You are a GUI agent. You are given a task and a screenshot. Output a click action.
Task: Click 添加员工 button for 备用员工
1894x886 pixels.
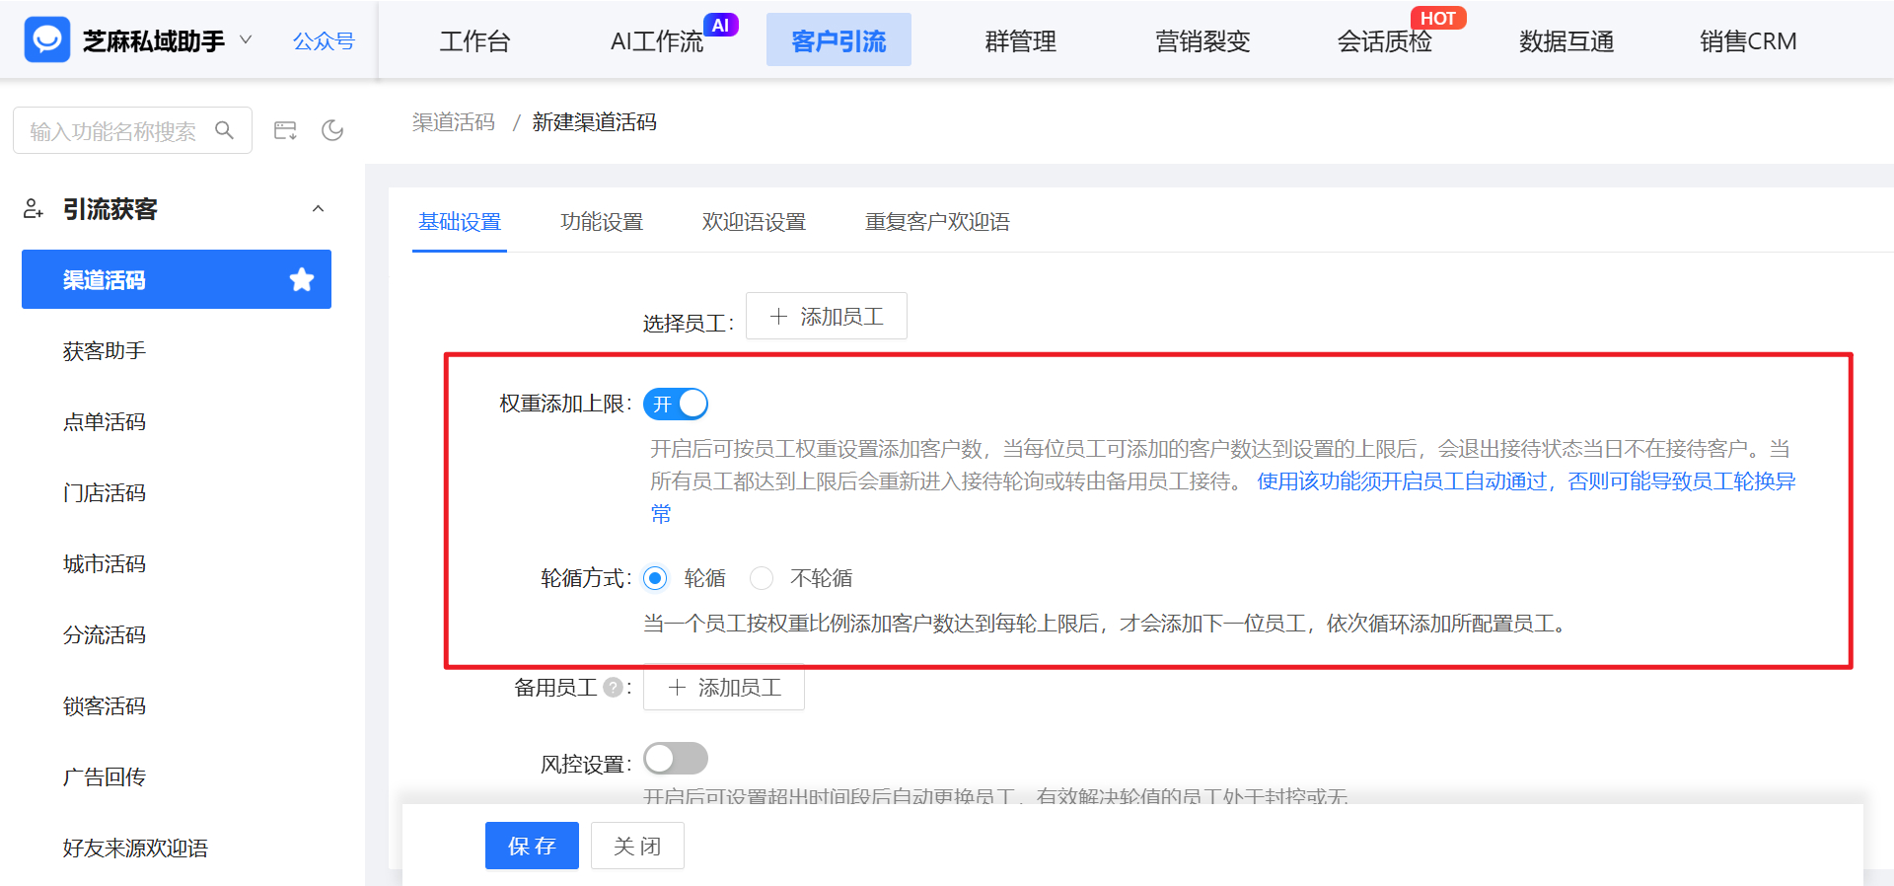click(724, 687)
